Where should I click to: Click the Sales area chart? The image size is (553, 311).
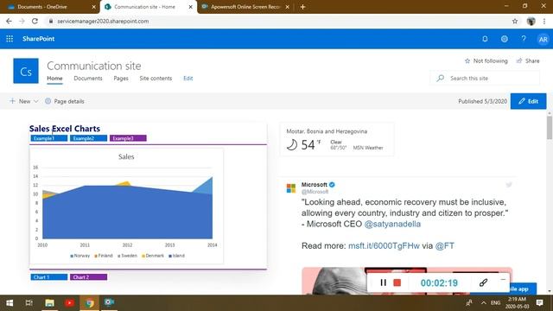tap(126, 206)
